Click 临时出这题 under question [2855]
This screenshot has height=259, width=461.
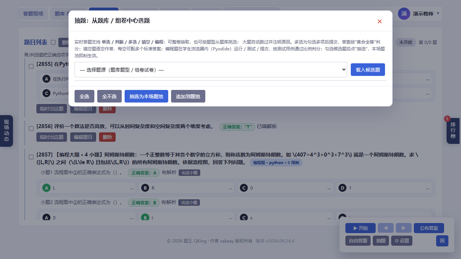(x=52, y=109)
